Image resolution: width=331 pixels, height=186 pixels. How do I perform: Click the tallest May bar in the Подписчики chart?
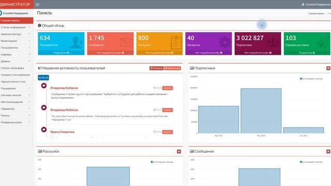(x=261, y=111)
